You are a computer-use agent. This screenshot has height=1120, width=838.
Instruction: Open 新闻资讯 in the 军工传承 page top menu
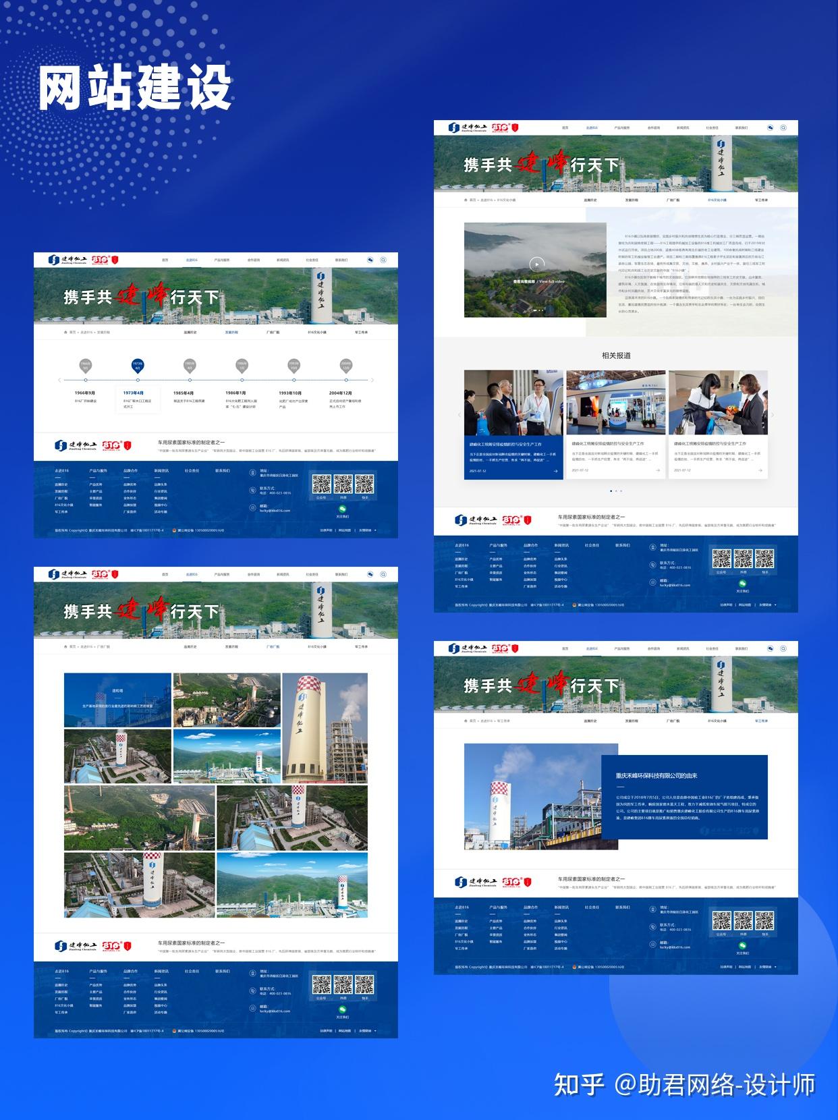[x=683, y=648]
